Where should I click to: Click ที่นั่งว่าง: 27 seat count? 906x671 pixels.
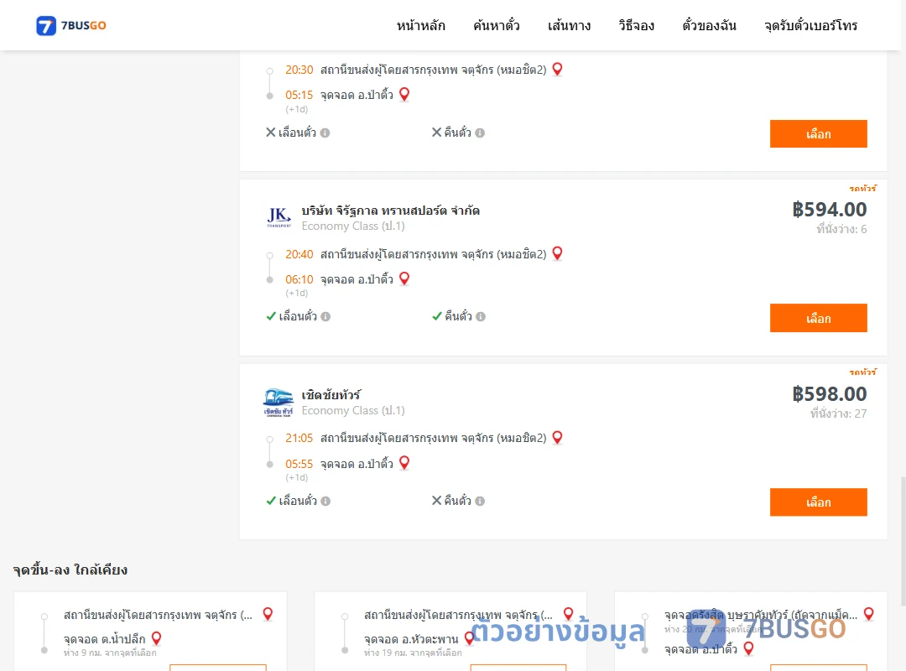pyautogui.click(x=838, y=414)
